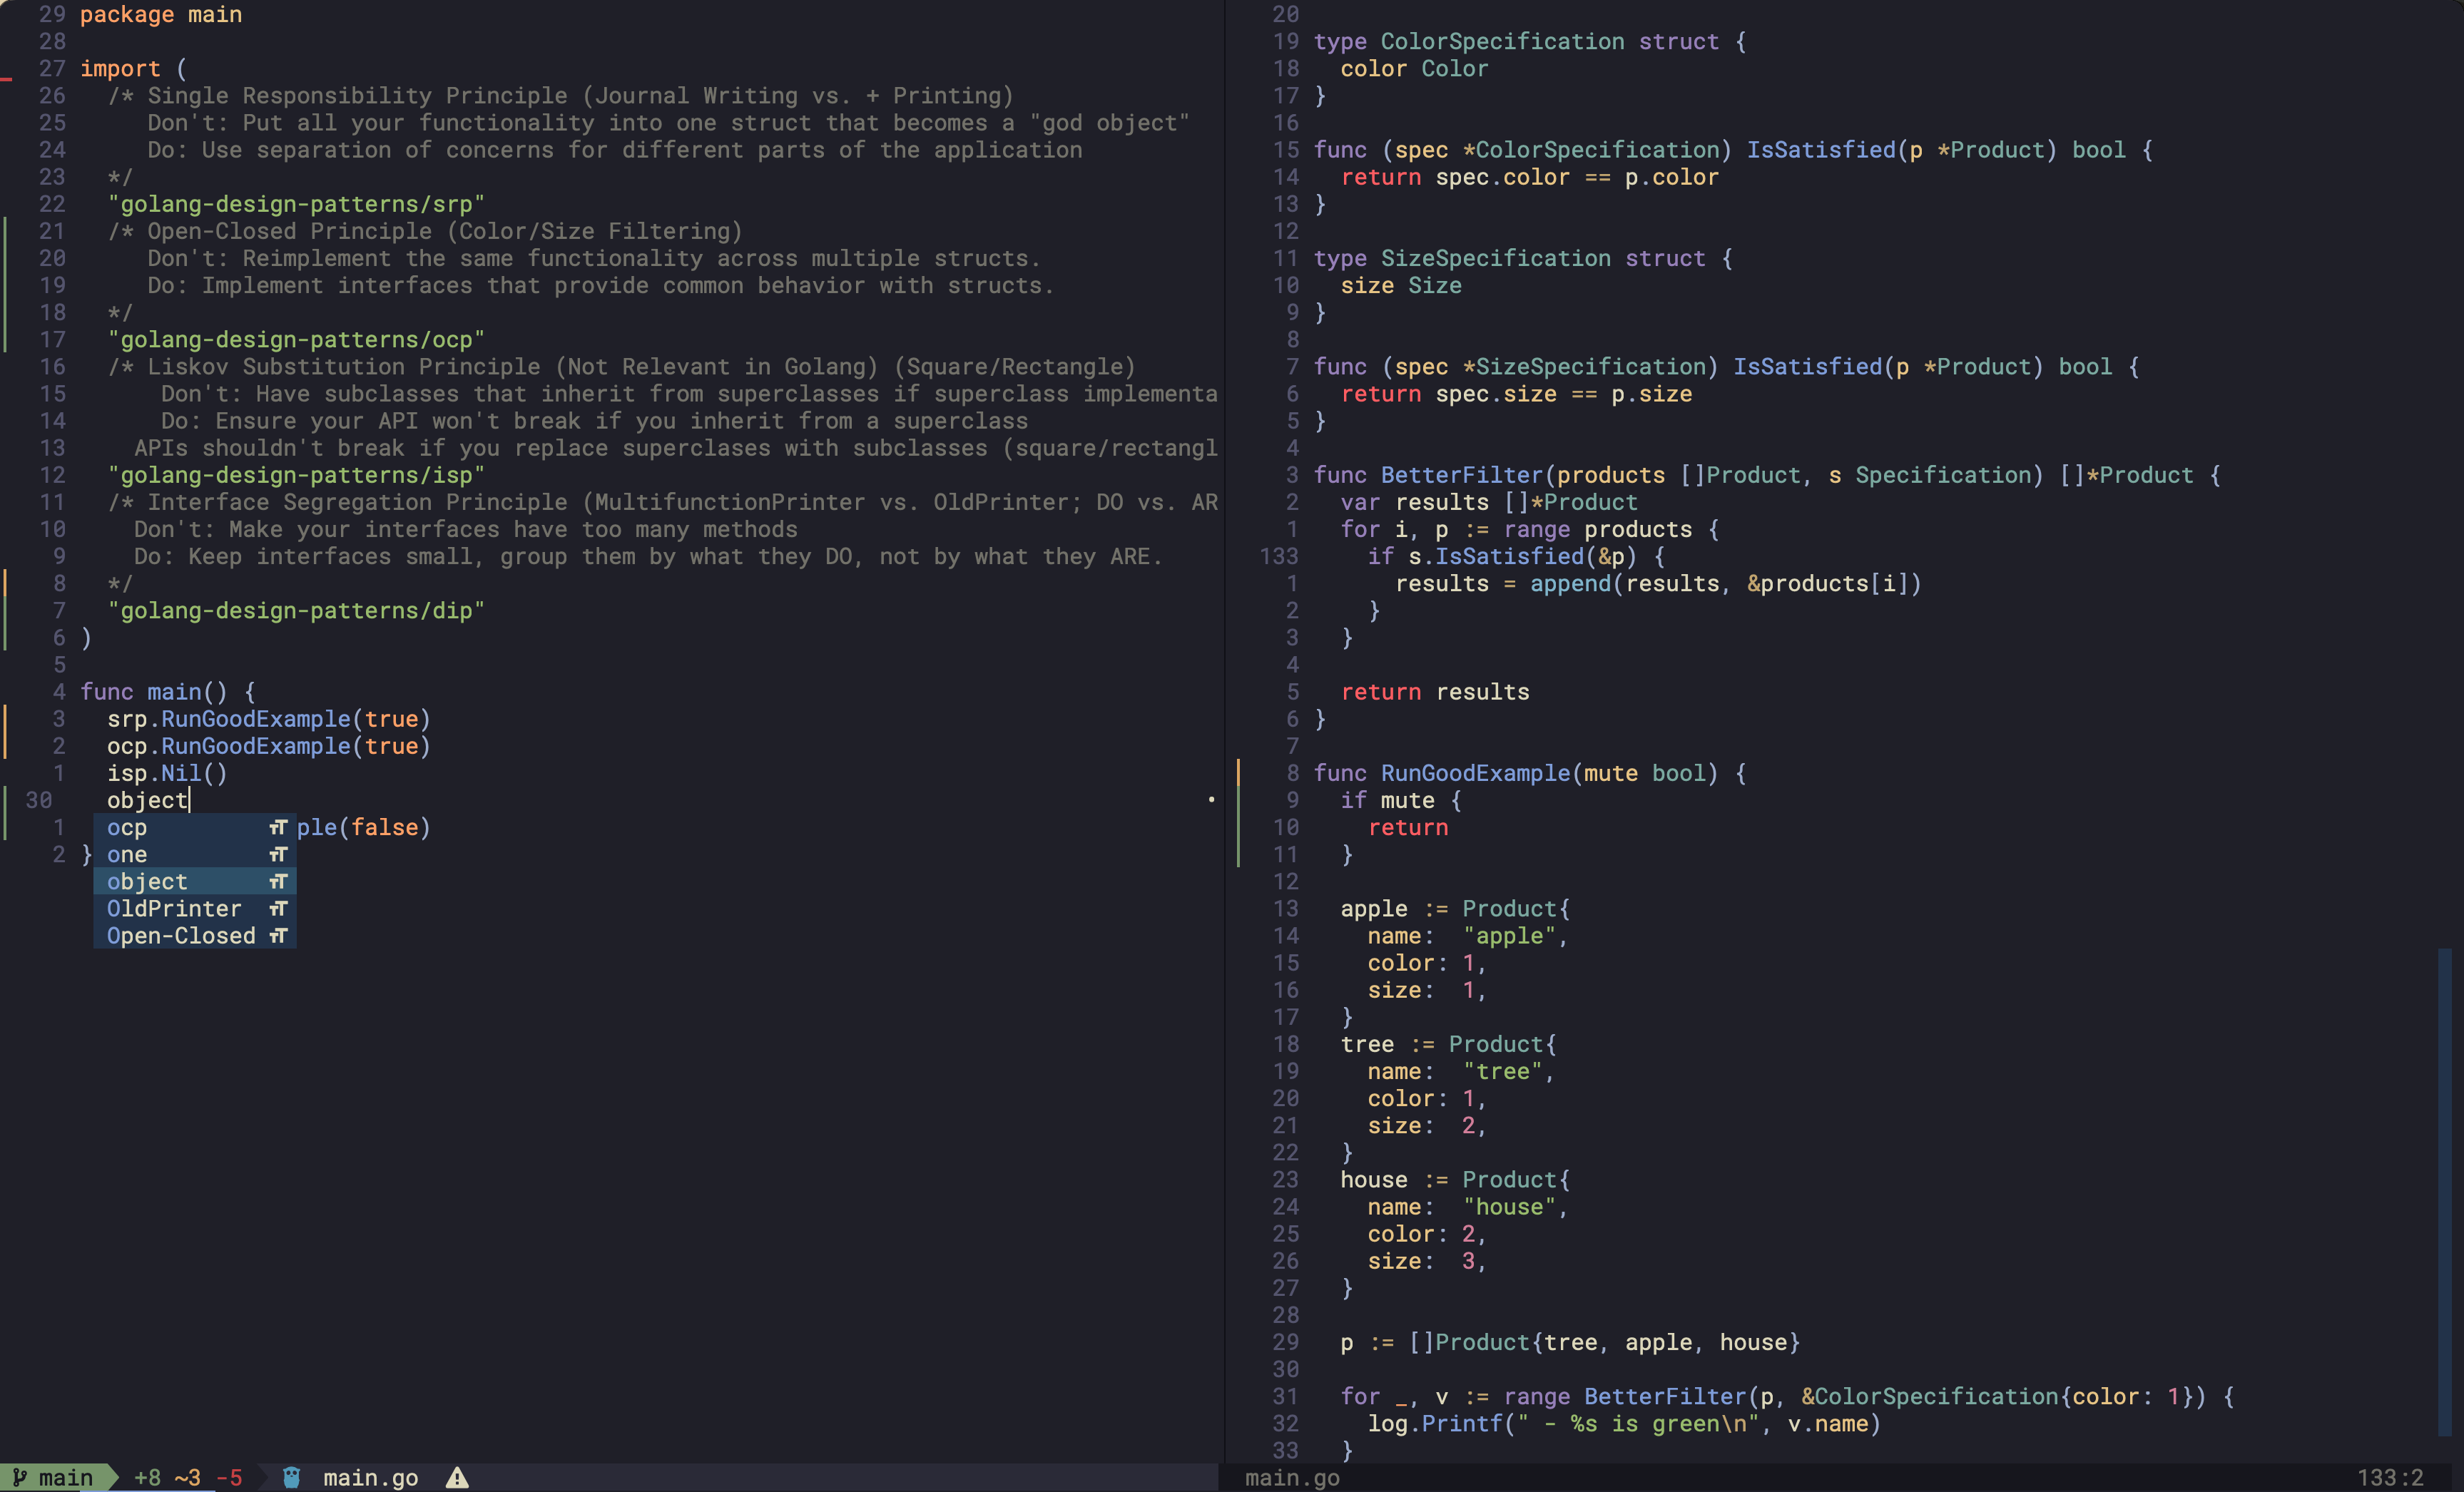Click the text-kind icon beside 'OldPrinter' suggestion
Screen dimensions: 2464x1492
278,908
